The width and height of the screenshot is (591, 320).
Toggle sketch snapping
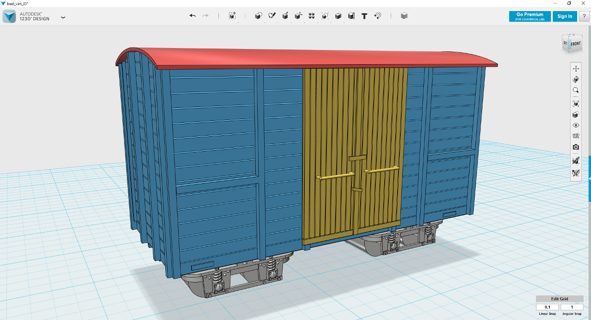click(x=576, y=173)
